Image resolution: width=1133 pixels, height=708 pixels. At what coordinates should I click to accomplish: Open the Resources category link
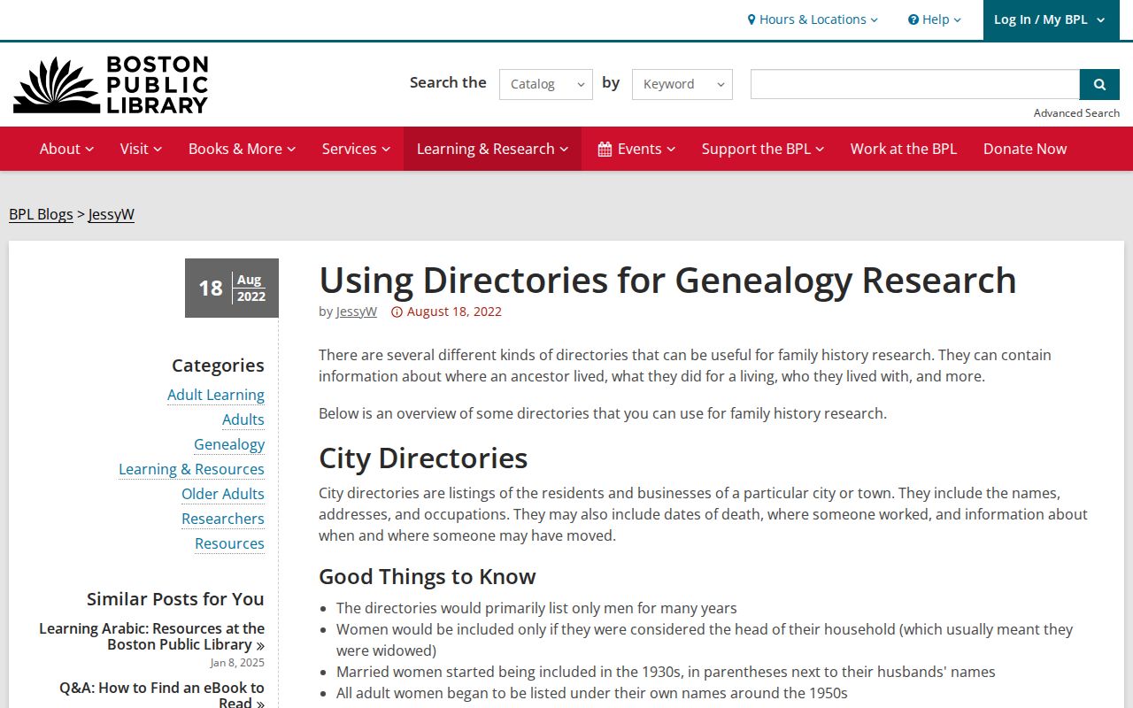(229, 543)
